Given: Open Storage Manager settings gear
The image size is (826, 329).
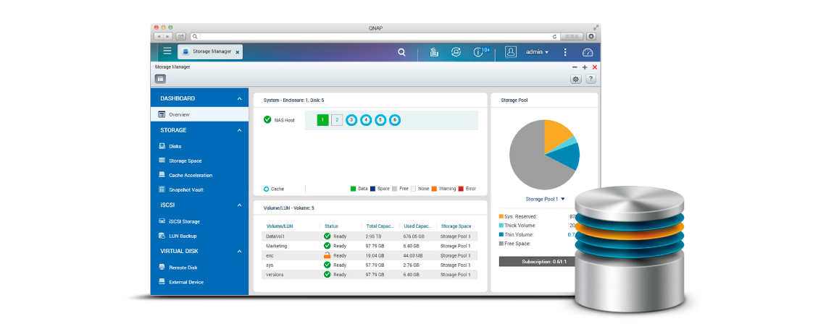Looking at the screenshot, I should pyautogui.click(x=576, y=79).
